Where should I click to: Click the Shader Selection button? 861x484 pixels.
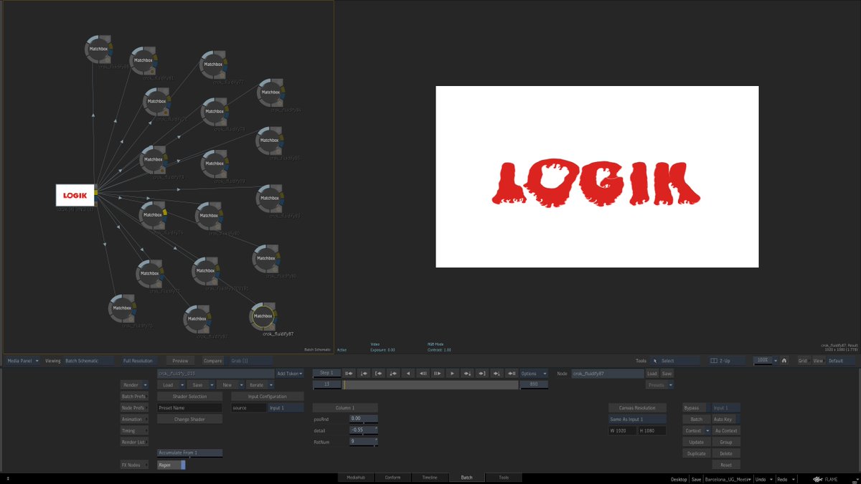coord(189,396)
